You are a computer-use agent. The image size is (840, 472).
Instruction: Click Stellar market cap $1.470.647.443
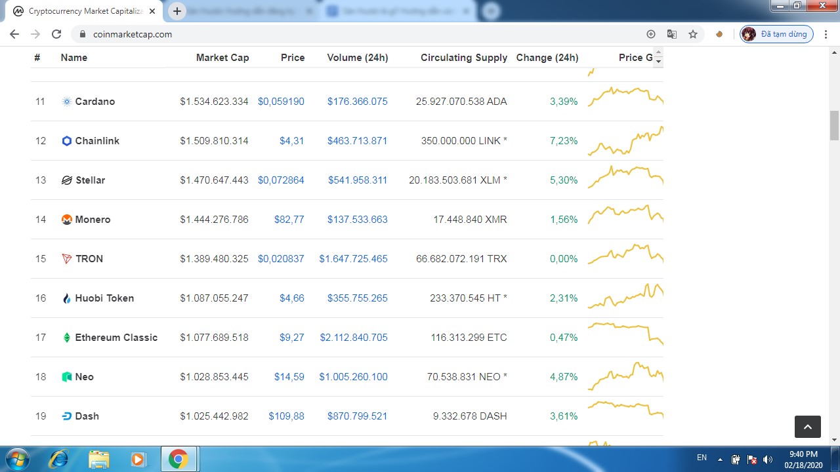pos(214,180)
